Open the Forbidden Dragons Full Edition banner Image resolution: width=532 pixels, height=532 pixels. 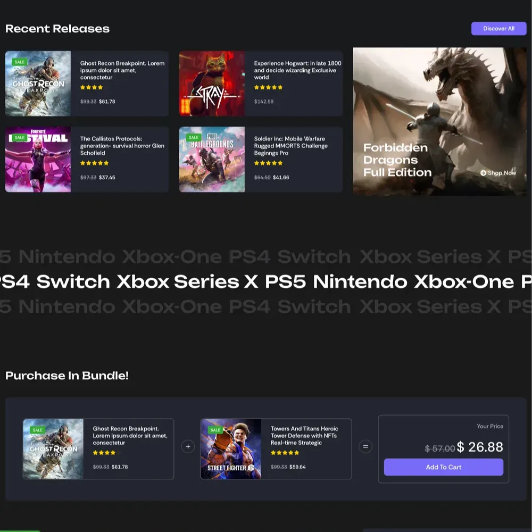coord(439,121)
